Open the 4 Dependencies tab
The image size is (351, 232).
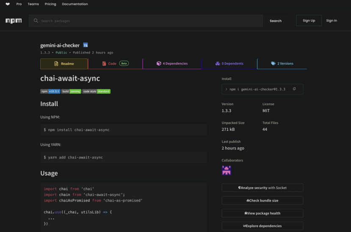pos(172,64)
